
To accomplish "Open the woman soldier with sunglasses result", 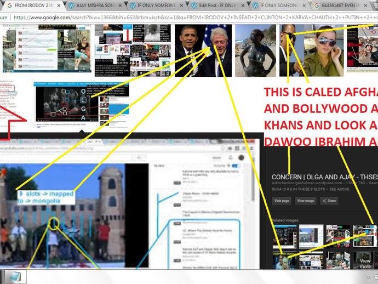I will click(x=312, y=50).
